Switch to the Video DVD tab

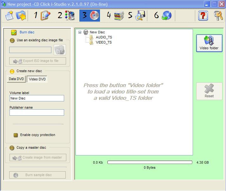(x=37, y=79)
